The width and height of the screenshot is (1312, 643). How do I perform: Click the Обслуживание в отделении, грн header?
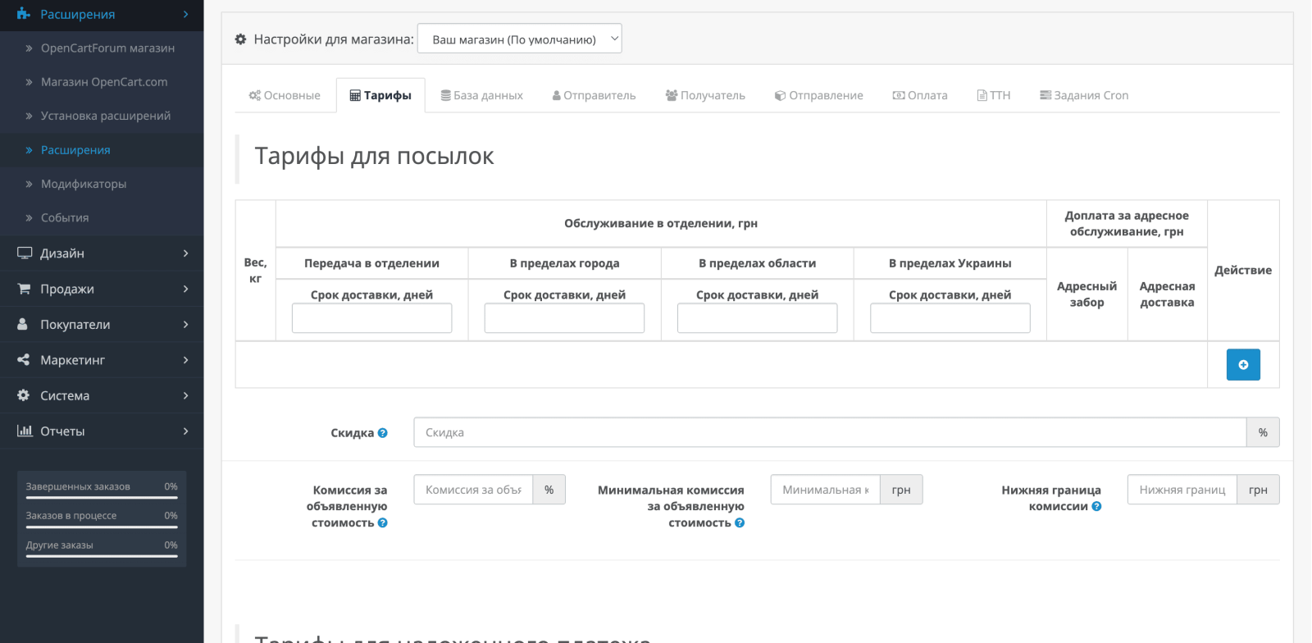[661, 223]
